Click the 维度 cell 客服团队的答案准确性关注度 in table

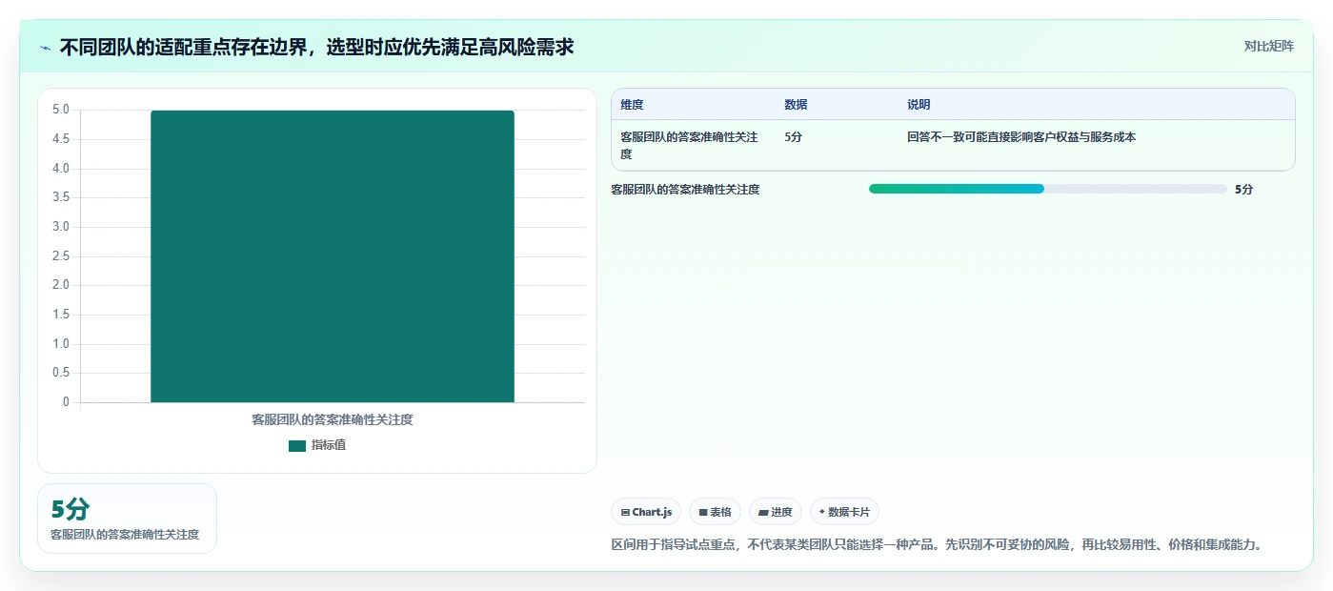pos(689,145)
